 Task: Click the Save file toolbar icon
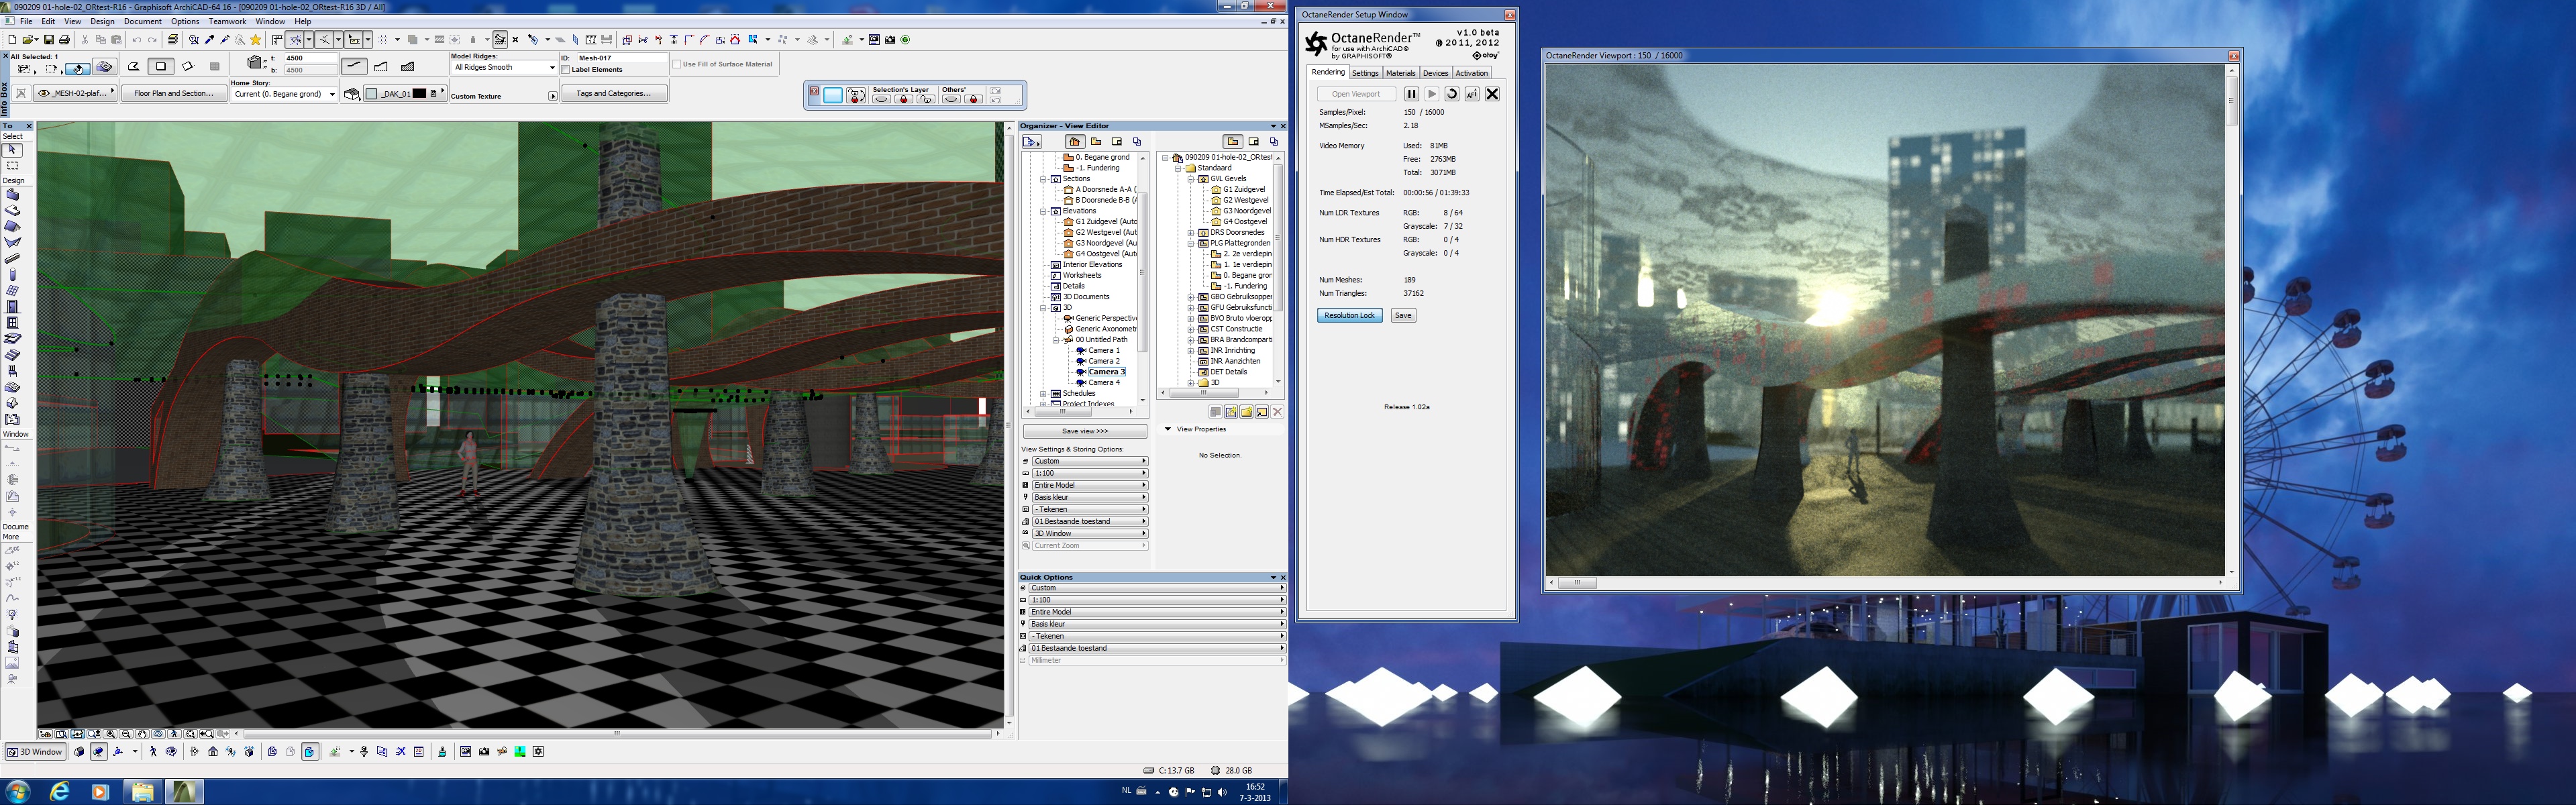[48, 40]
